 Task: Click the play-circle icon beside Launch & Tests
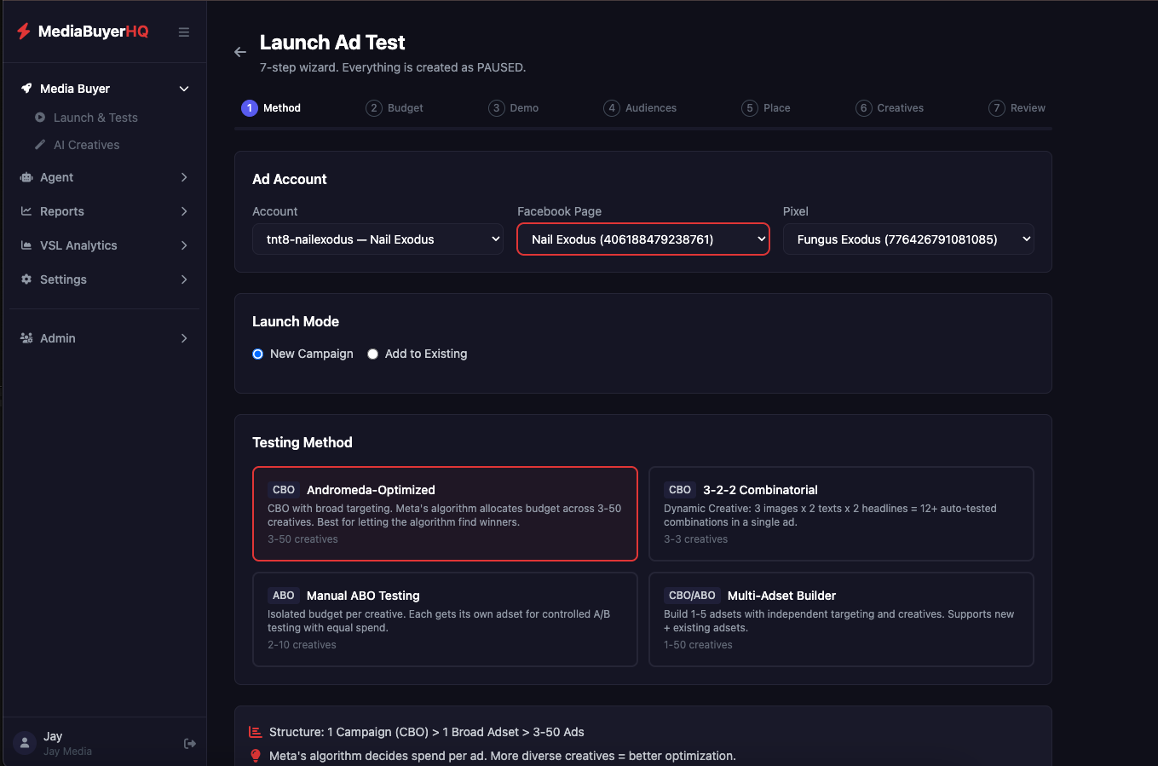[40, 118]
